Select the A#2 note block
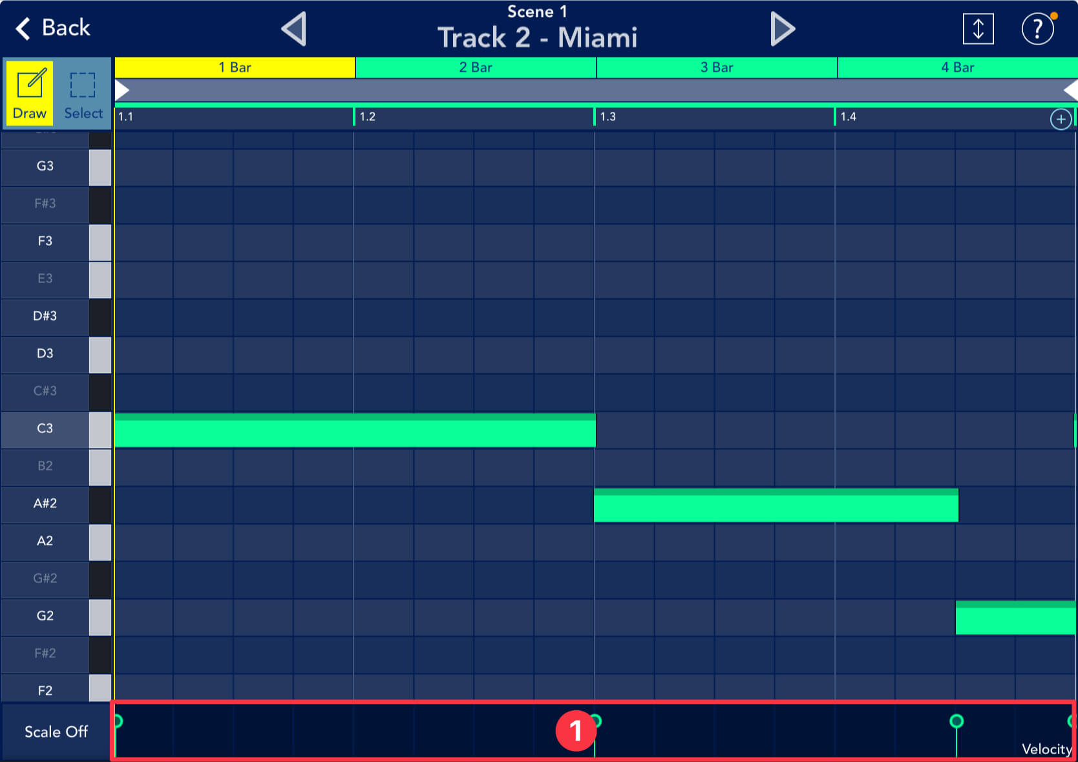 [776, 505]
